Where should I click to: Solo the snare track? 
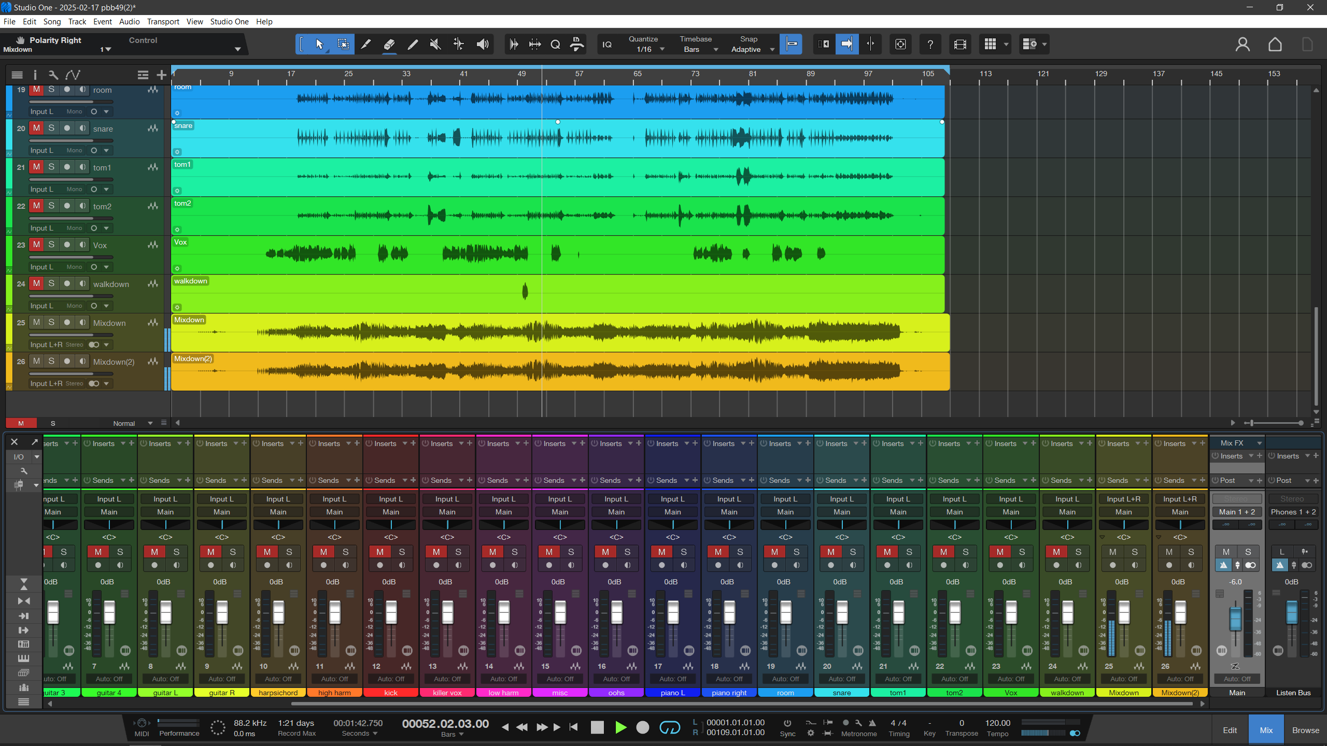tap(51, 128)
